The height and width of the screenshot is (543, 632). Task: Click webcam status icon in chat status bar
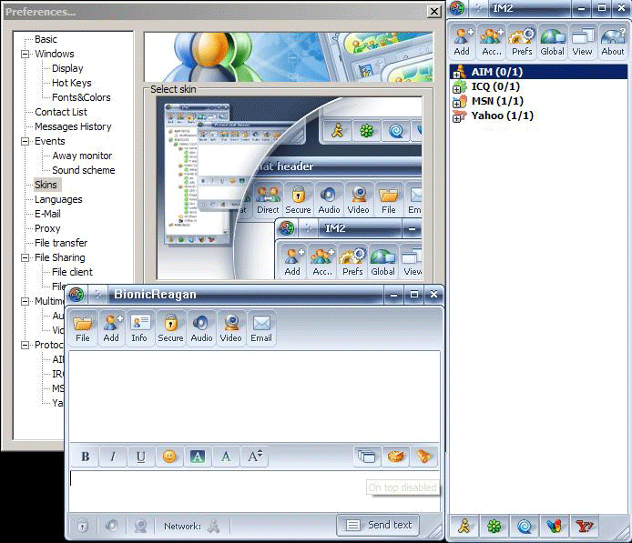click(140, 526)
